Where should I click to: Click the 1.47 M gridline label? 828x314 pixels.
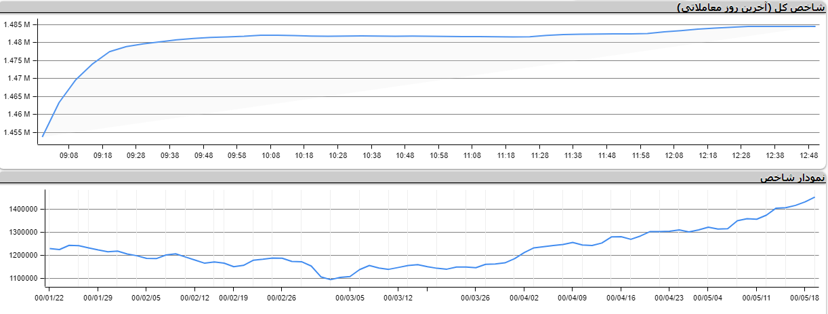pyautogui.click(x=19, y=79)
